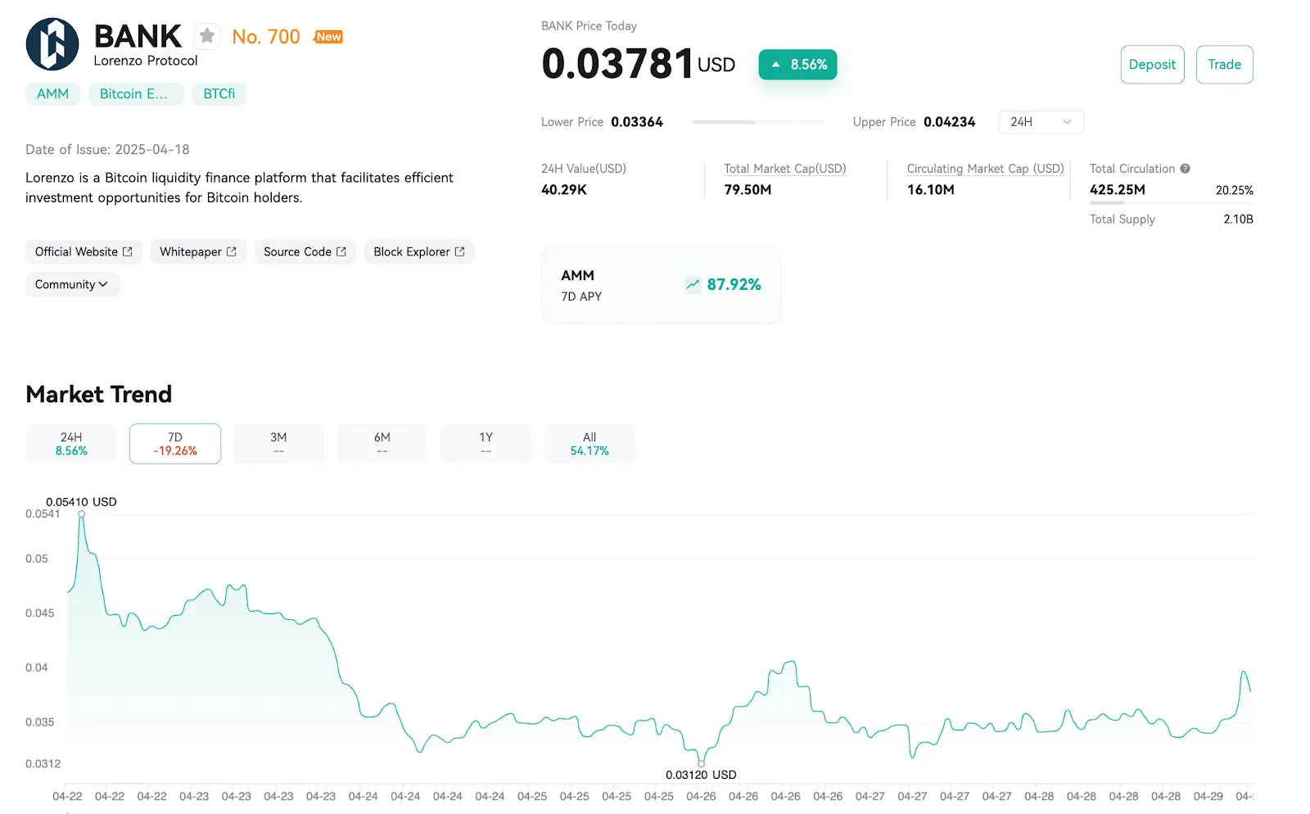Open the Source Code link
Screen dimensions: 1310x814
(x=305, y=252)
